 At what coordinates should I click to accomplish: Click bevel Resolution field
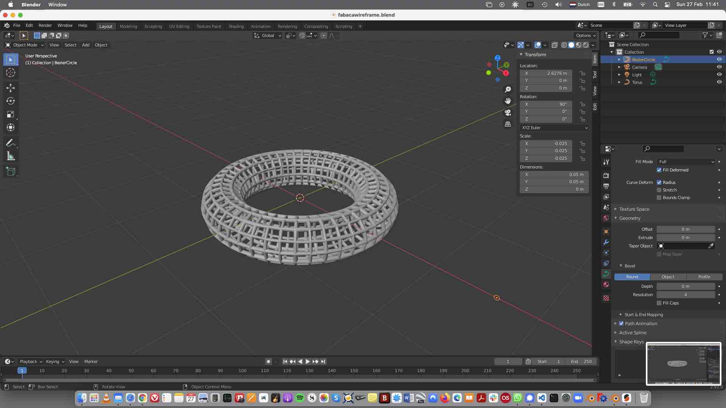pos(686,295)
